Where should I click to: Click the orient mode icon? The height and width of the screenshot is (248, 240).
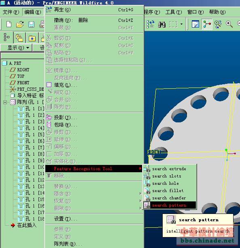point(218,24)
